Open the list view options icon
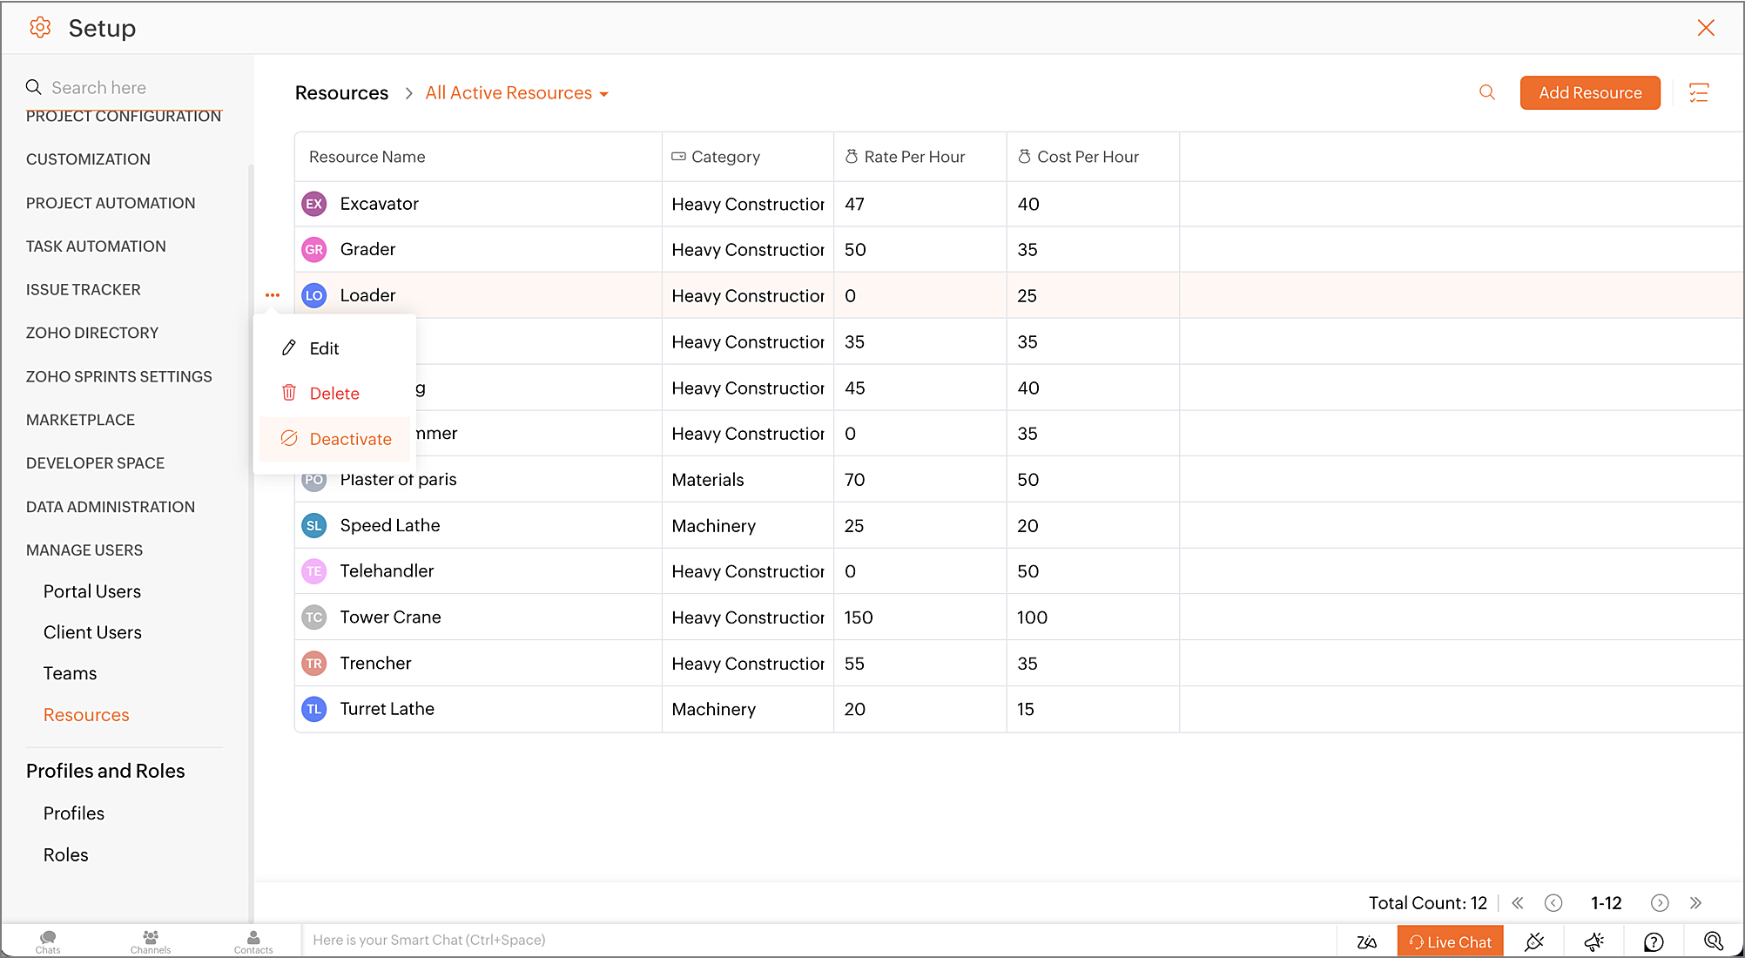The width and height of the screenshot is (1745, 958). tap(1699, 92)
